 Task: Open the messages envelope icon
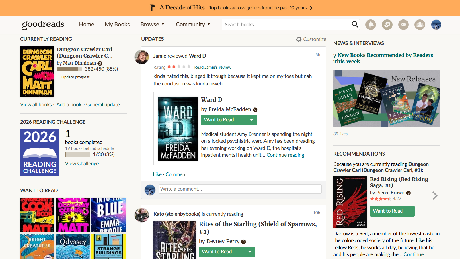[403, 25]
